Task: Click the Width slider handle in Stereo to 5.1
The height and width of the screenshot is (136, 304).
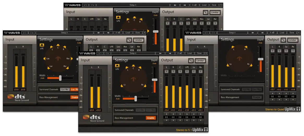Action: click(x=136, y=98)
